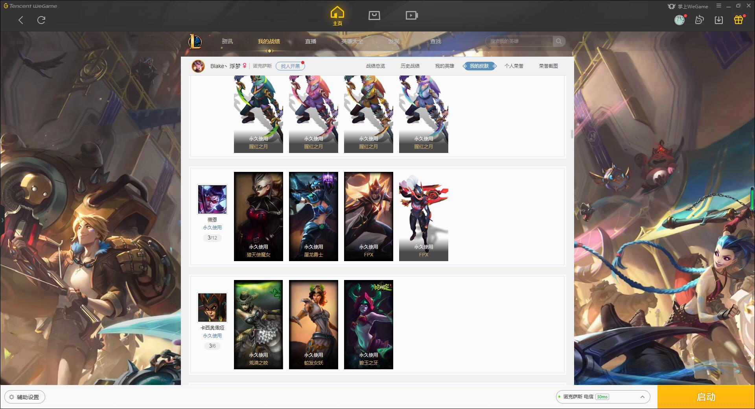
Task: Switch to the 直播 tab
Action: click(x=311, y=41)
